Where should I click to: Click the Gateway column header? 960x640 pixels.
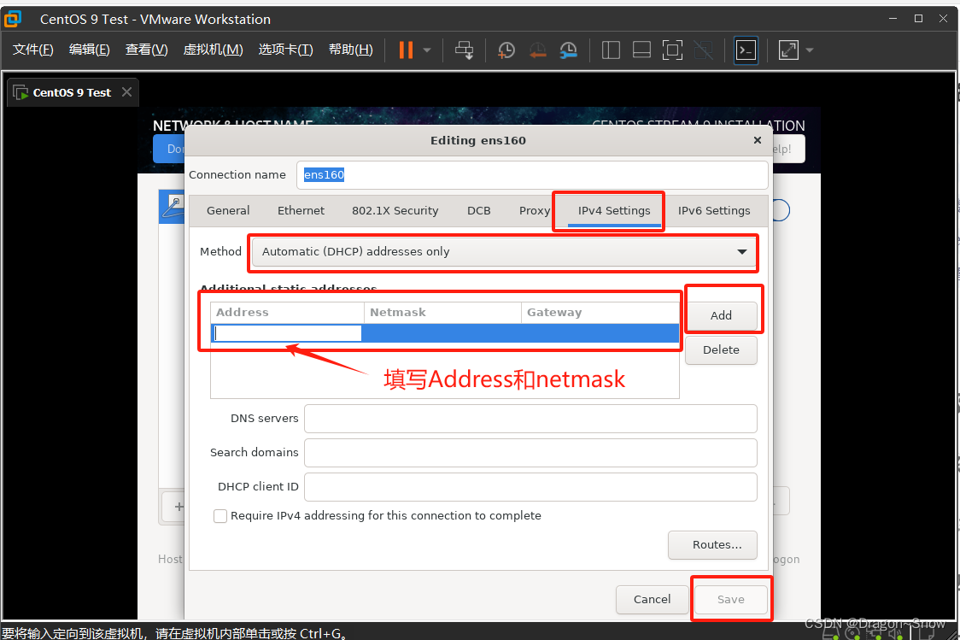[x=600, y=313]
